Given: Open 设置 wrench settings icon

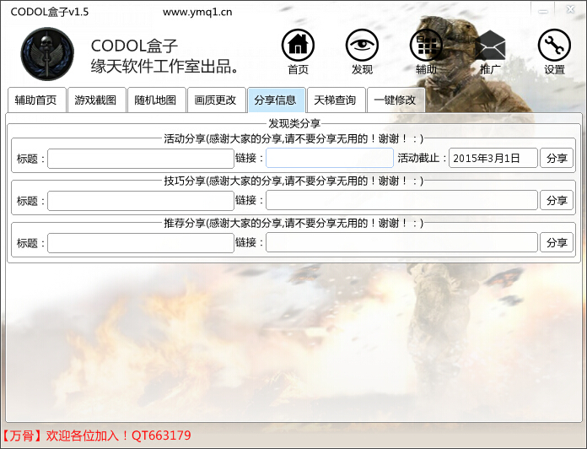Looking at the screenshot, I should (554, 46).
